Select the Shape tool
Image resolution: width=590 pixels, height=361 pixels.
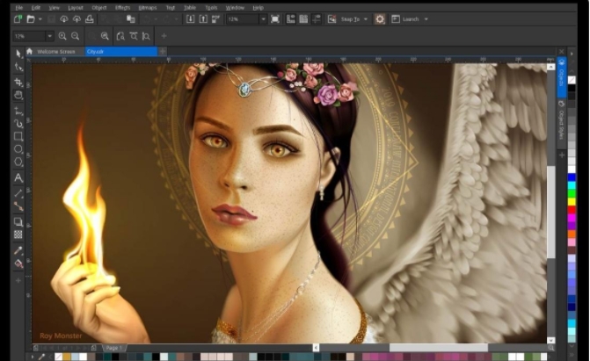[x=18, y=67]
